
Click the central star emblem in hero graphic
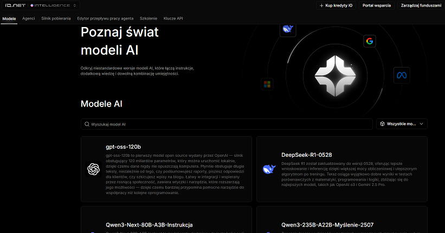(335, 76)
